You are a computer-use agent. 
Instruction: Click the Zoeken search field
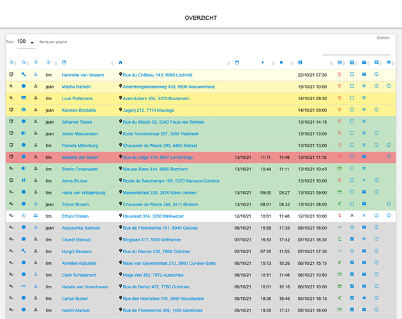click(356, 50)
